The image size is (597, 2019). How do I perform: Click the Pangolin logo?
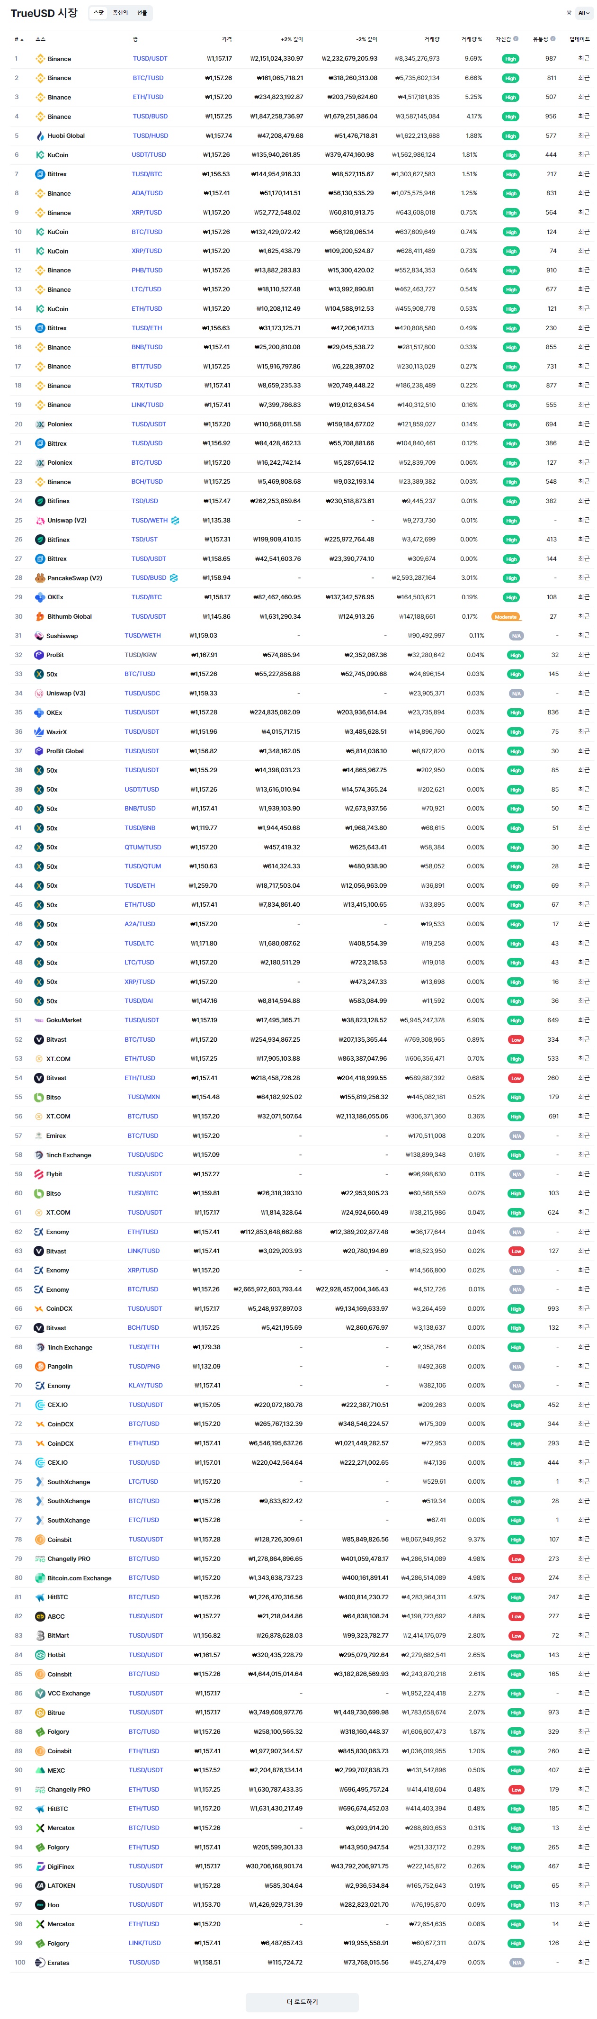40,1366
